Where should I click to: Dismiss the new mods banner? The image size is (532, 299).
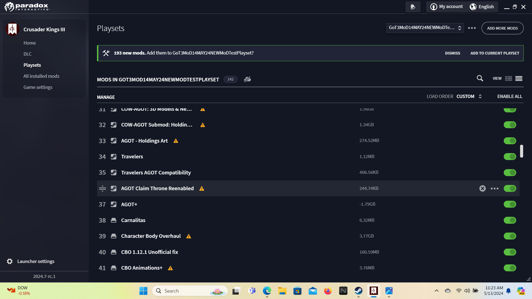coord(452,53)
